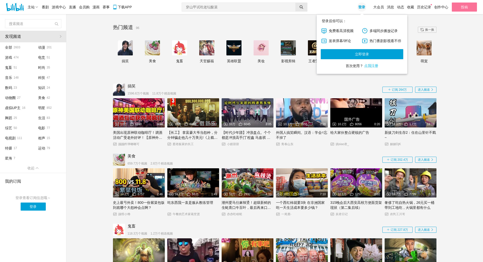Click the 下载APP phone icon link
This screenshot has height=262, width=483.
coord(122,7)
